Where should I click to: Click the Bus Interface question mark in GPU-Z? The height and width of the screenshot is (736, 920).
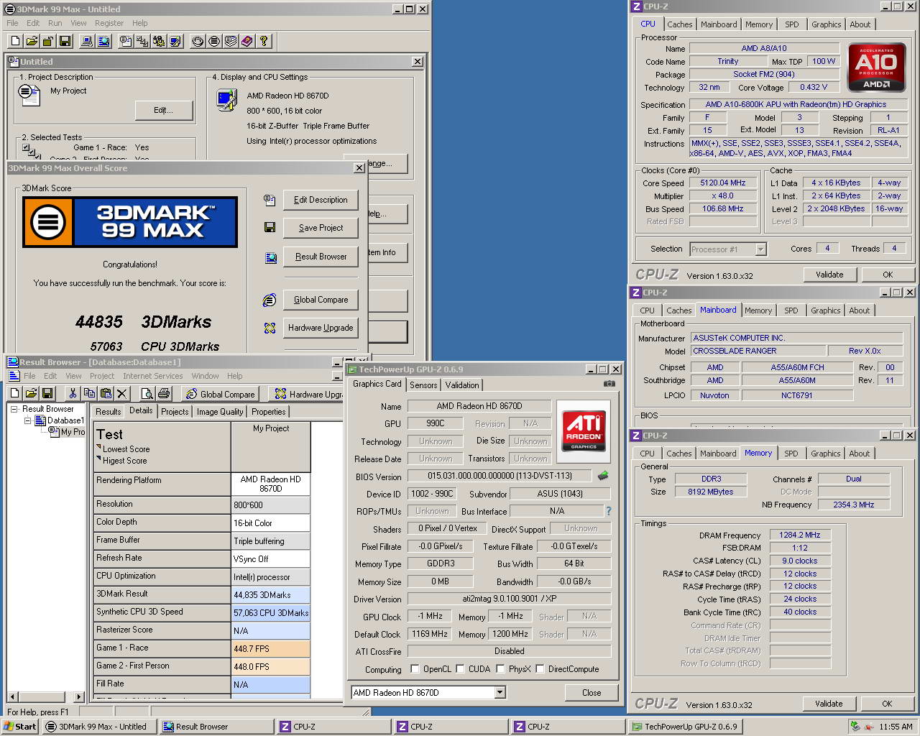608,511
